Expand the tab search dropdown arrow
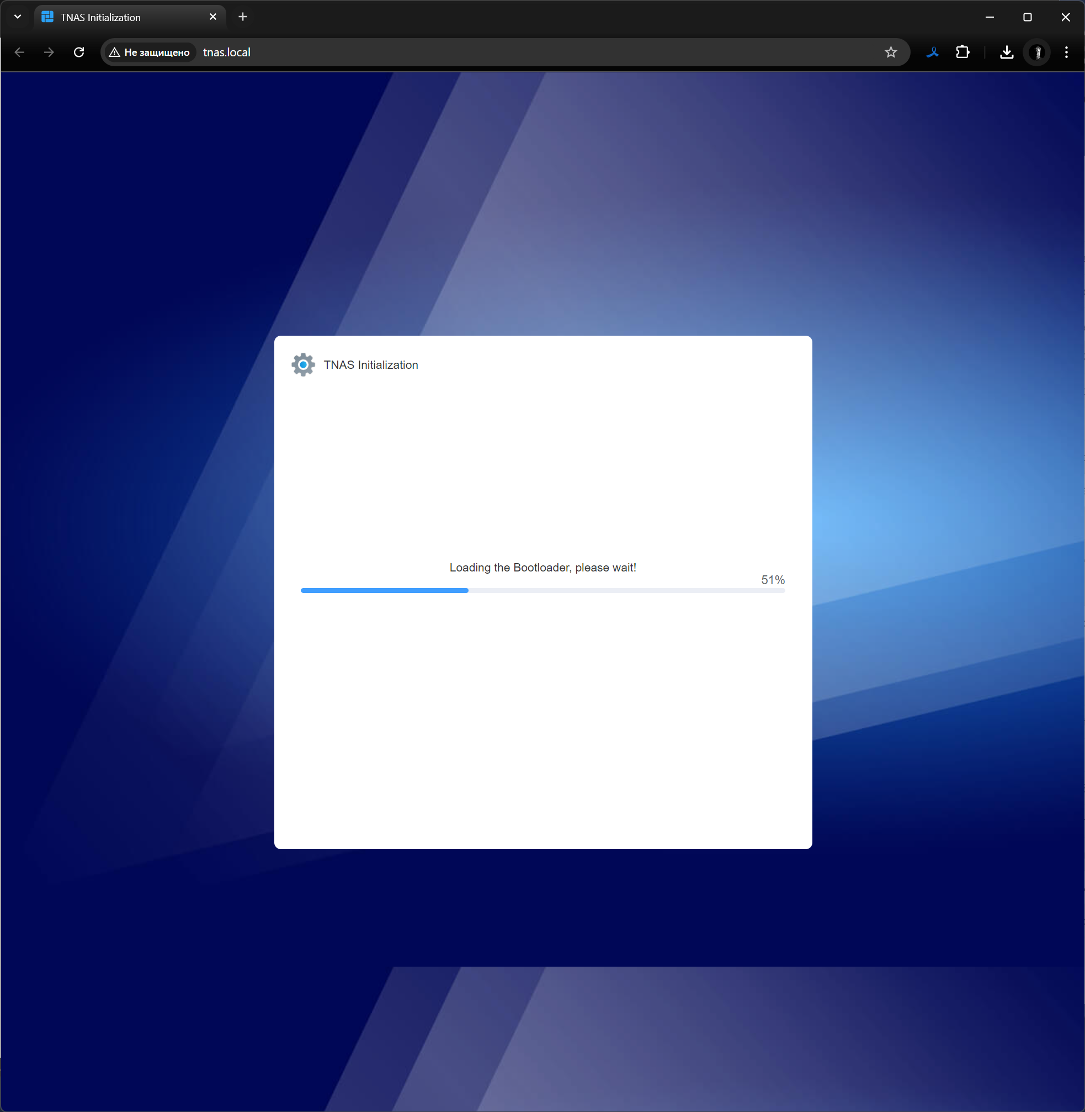Image resolution: width=1085 pixels, height=1112 pixels. [18, 17]
